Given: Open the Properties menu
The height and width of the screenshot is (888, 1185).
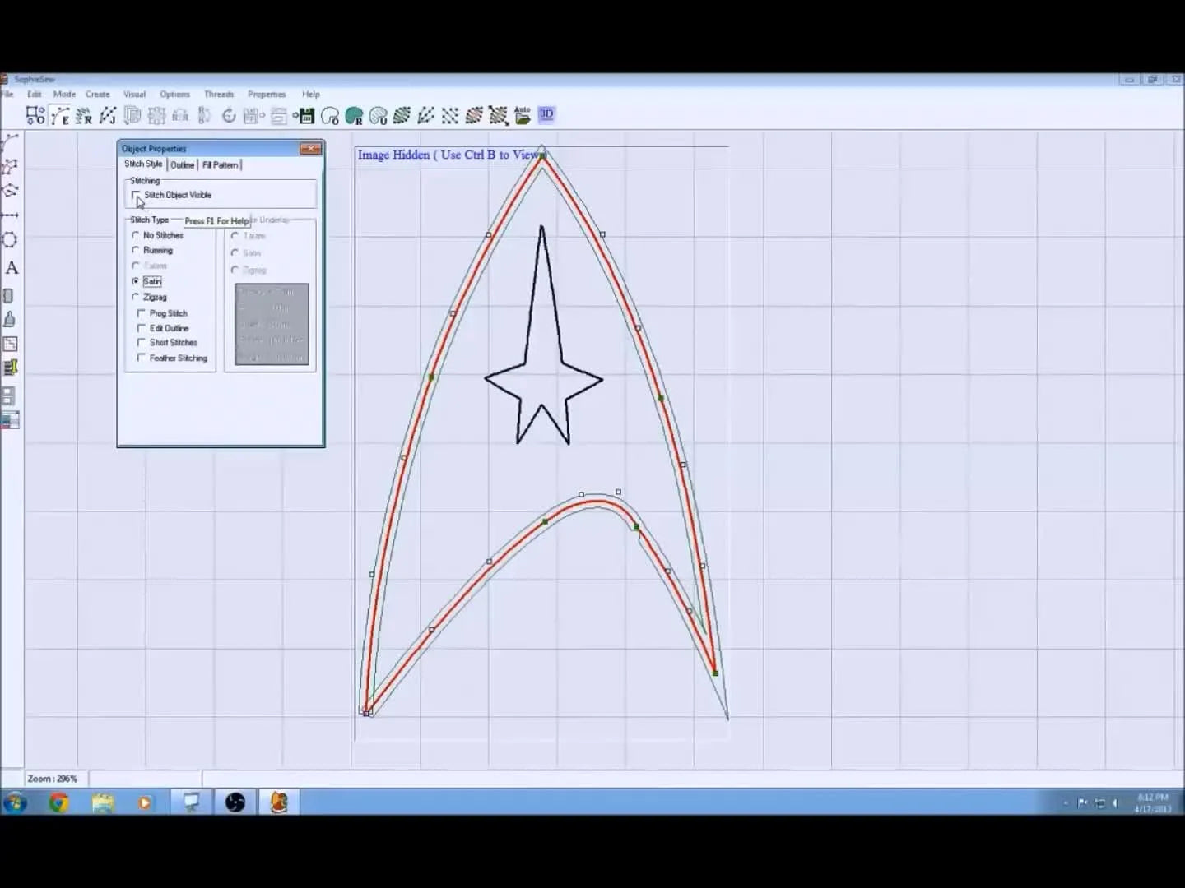Looking at the screenshot, I should (x=267, y=94).
